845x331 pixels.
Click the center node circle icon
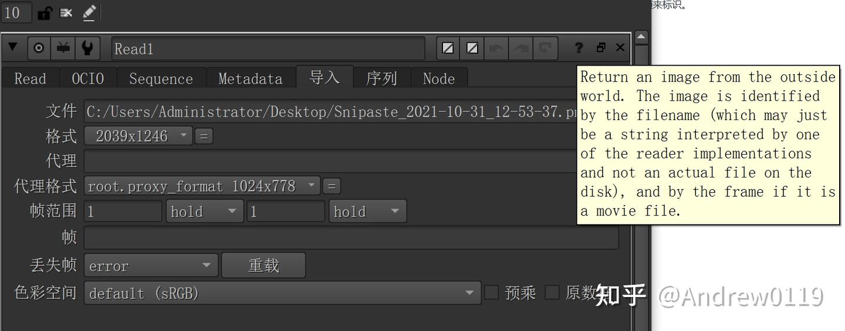point(39,49)
